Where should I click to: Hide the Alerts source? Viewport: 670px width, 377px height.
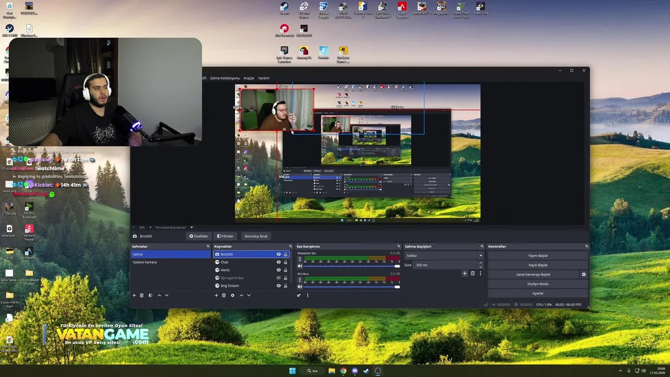278,270
